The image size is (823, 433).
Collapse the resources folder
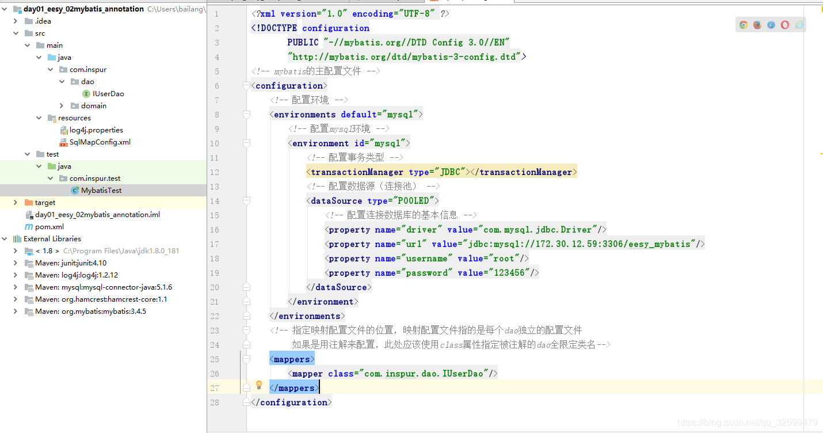(39, 118)
